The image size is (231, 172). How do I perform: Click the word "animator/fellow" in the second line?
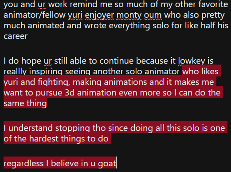click(35, 15)
